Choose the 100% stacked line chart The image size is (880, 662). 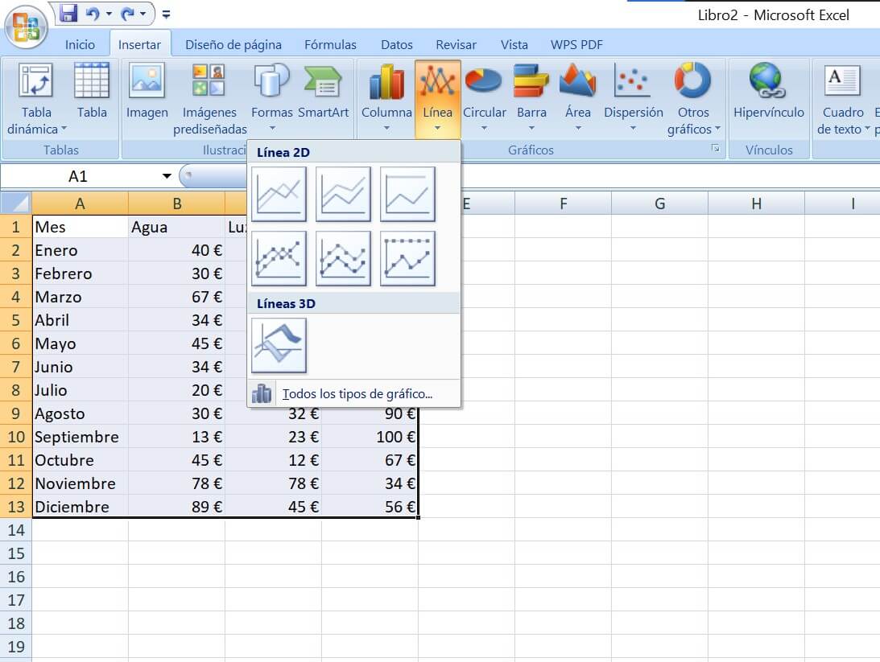click(408, 194)
